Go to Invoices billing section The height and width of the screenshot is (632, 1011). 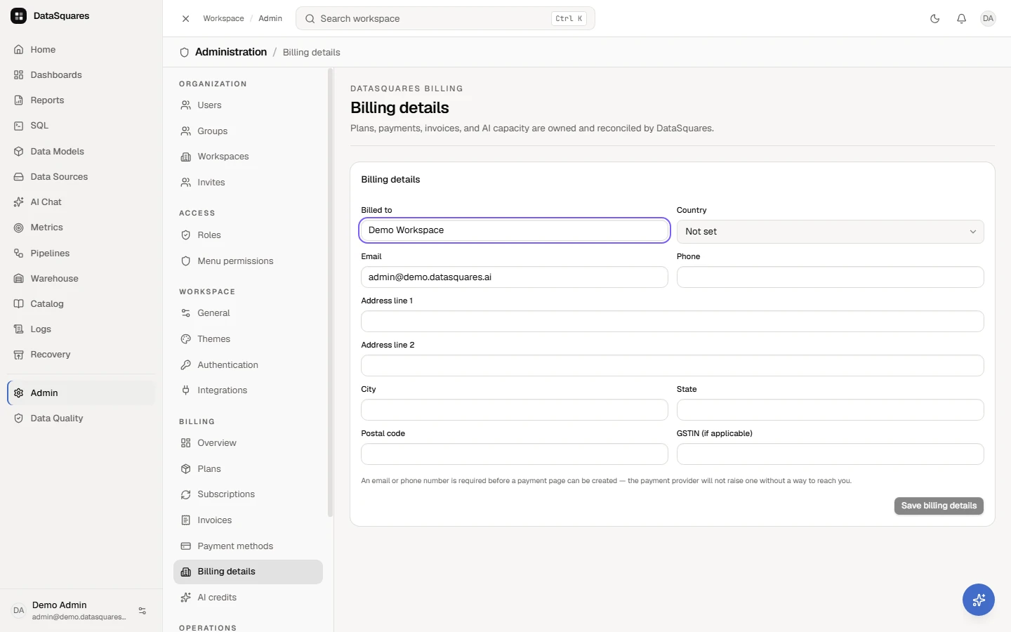coord(248,520)
